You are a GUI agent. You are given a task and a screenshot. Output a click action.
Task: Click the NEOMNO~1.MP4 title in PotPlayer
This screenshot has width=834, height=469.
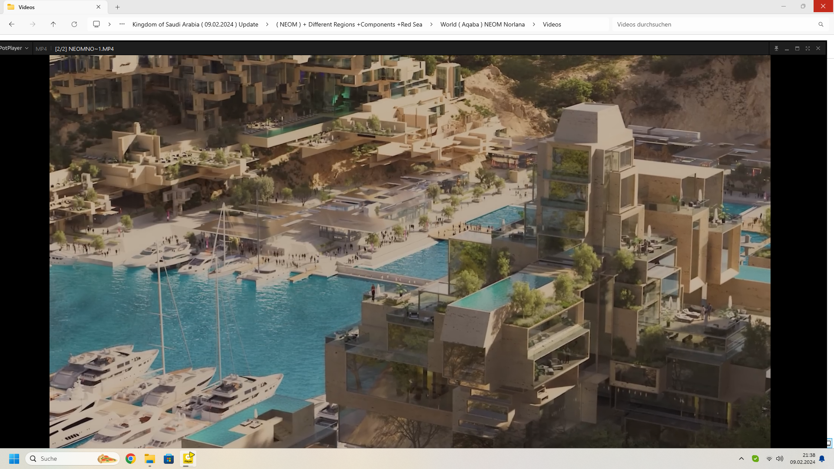click(84, 49)
